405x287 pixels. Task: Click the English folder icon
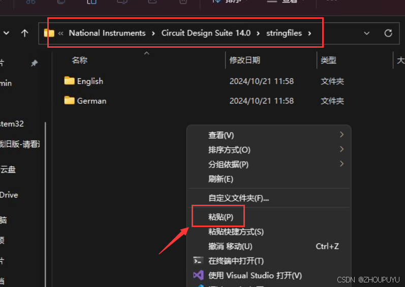pos(69,81)
